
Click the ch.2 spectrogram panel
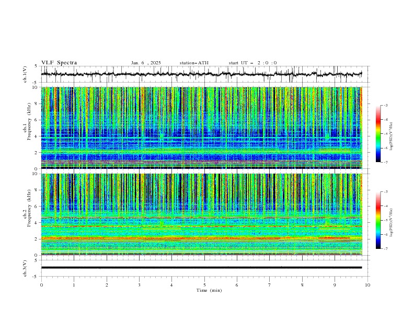pos(201,214)
